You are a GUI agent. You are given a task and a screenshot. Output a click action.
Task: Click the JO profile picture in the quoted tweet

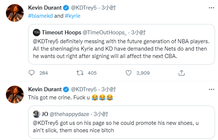(37, 114)
